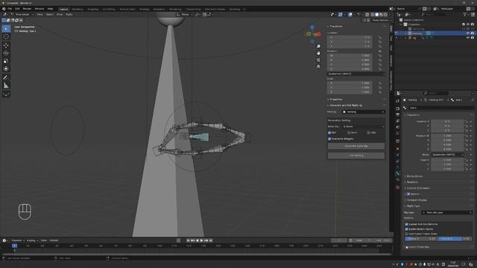Screen dimensions: 477x268
Task: Switch to the Sculpting workspace tab
Action: 92,9
